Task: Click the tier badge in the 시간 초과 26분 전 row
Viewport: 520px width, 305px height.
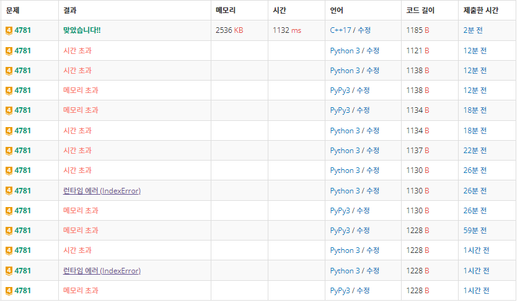Action: point(9,171)
